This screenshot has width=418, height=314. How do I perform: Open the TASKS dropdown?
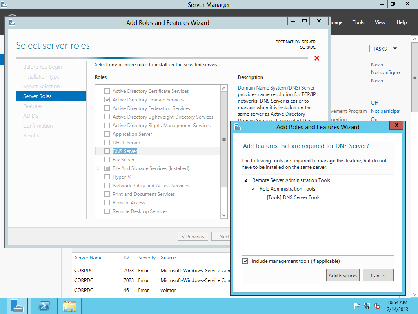384,49
